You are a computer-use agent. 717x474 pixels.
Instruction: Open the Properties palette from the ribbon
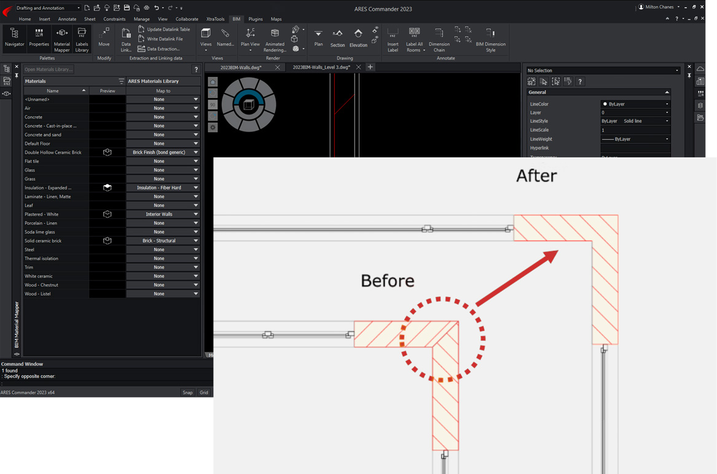click(x=39, y=38)
